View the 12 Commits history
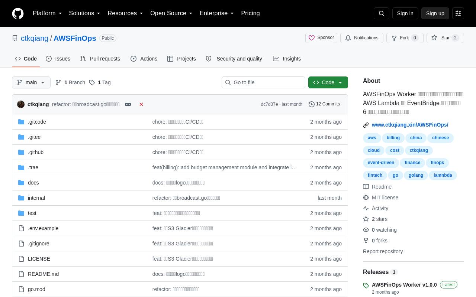476x297 pixels. click(324, 104)
